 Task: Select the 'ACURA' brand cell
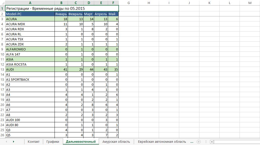[30, 19]
